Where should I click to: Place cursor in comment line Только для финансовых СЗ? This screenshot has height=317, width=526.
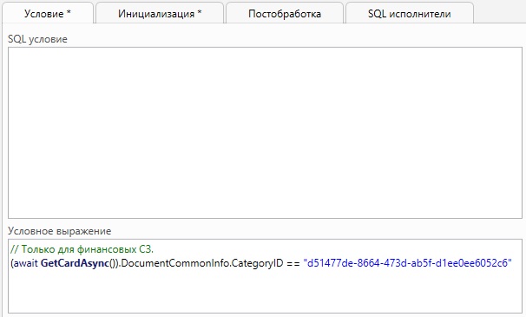[x=82, y=249]
